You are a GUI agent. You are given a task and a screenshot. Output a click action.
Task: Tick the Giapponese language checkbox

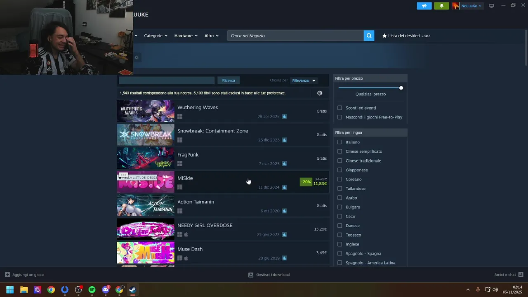[340, 170]
